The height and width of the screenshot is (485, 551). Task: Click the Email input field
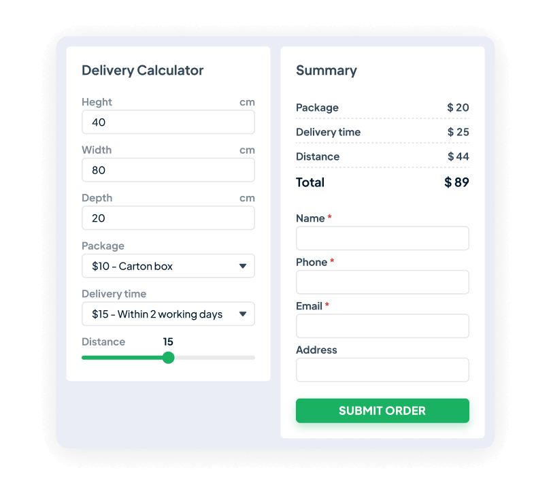click(382, 326)
